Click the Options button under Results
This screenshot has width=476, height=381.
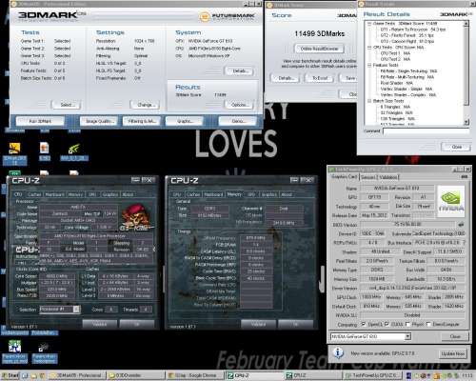(239, 105)
